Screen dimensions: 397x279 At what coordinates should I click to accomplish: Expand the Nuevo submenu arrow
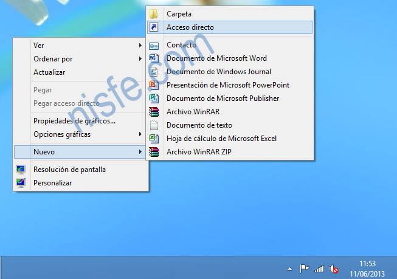pos(140,152)
